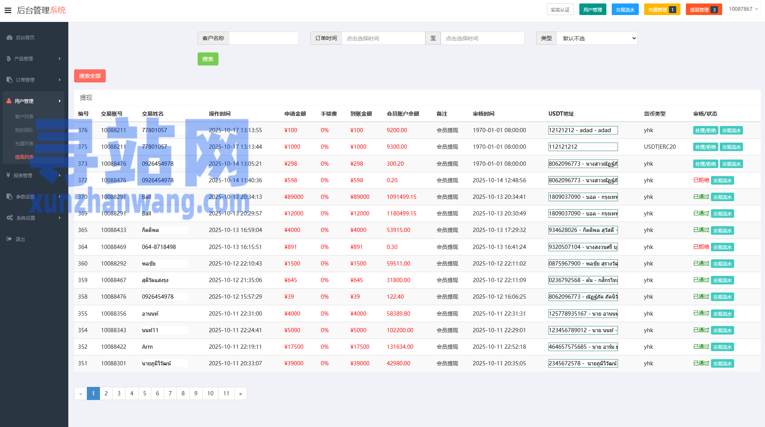Expand the 订单管理 submenu arrow

click(x=59, y=80)
